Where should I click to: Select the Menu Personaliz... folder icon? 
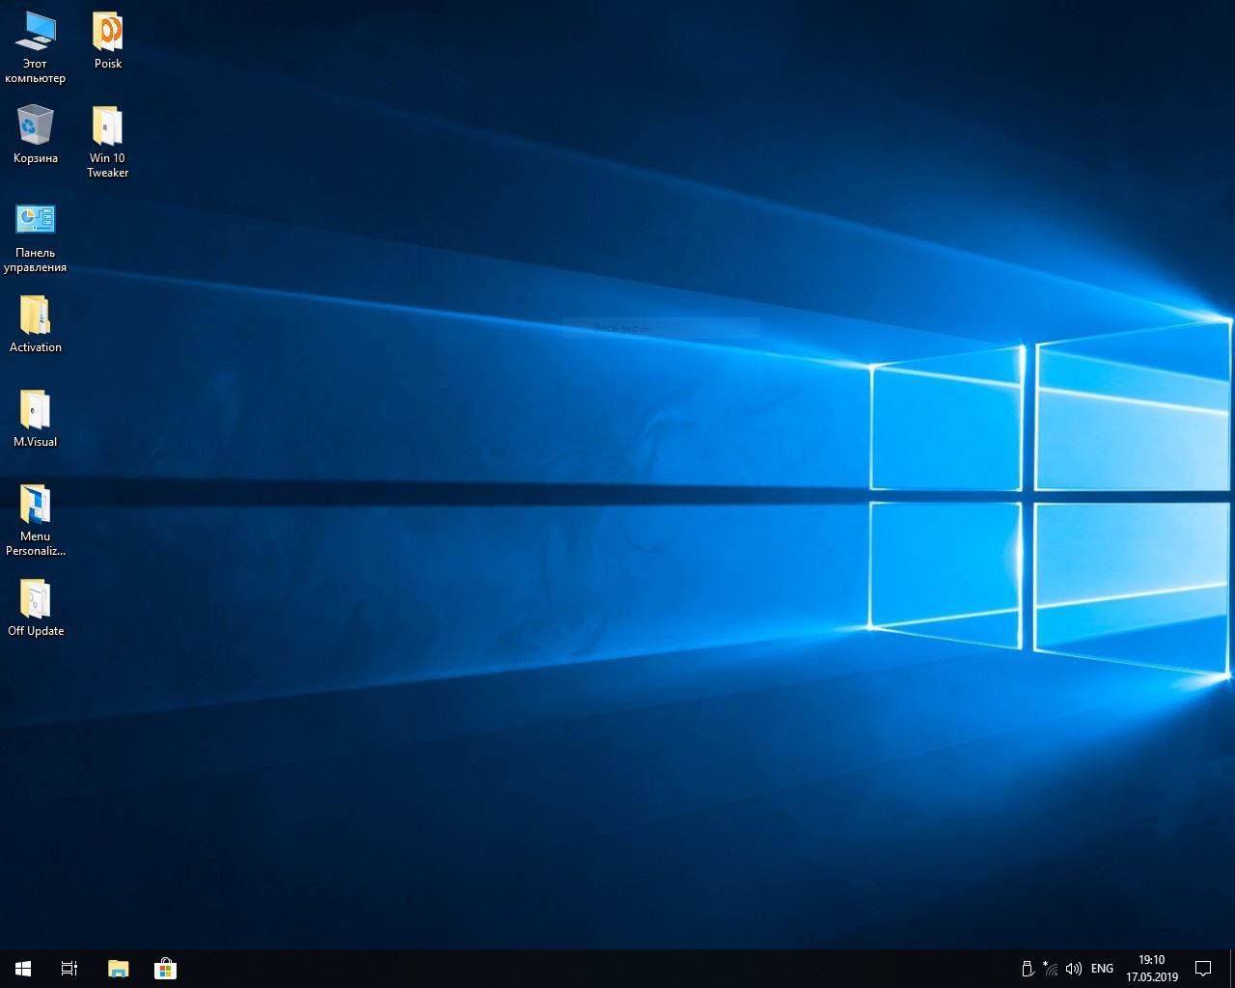click(35, 520)
